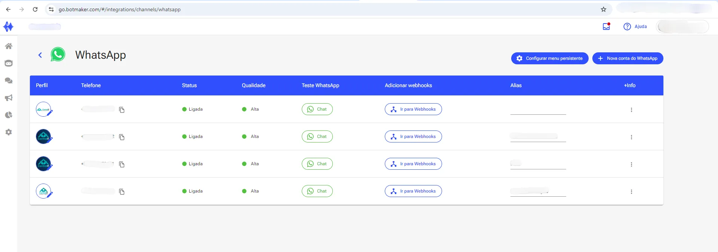The width and height of the screenshot is (718, 252).
Task: Open Chat test for the fourth row
Action: [317, 191]
